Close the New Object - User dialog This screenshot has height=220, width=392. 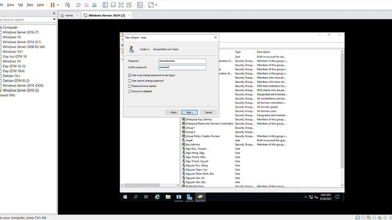click(216, 37)
